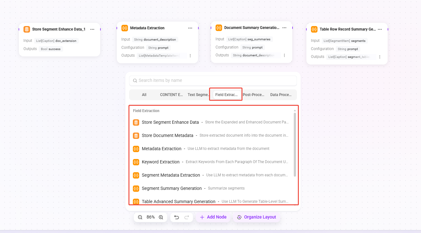The width and height of the screenshot is (421, 233).
Task: Switch to the Text Segme... category tab
Action: [199, 95]
